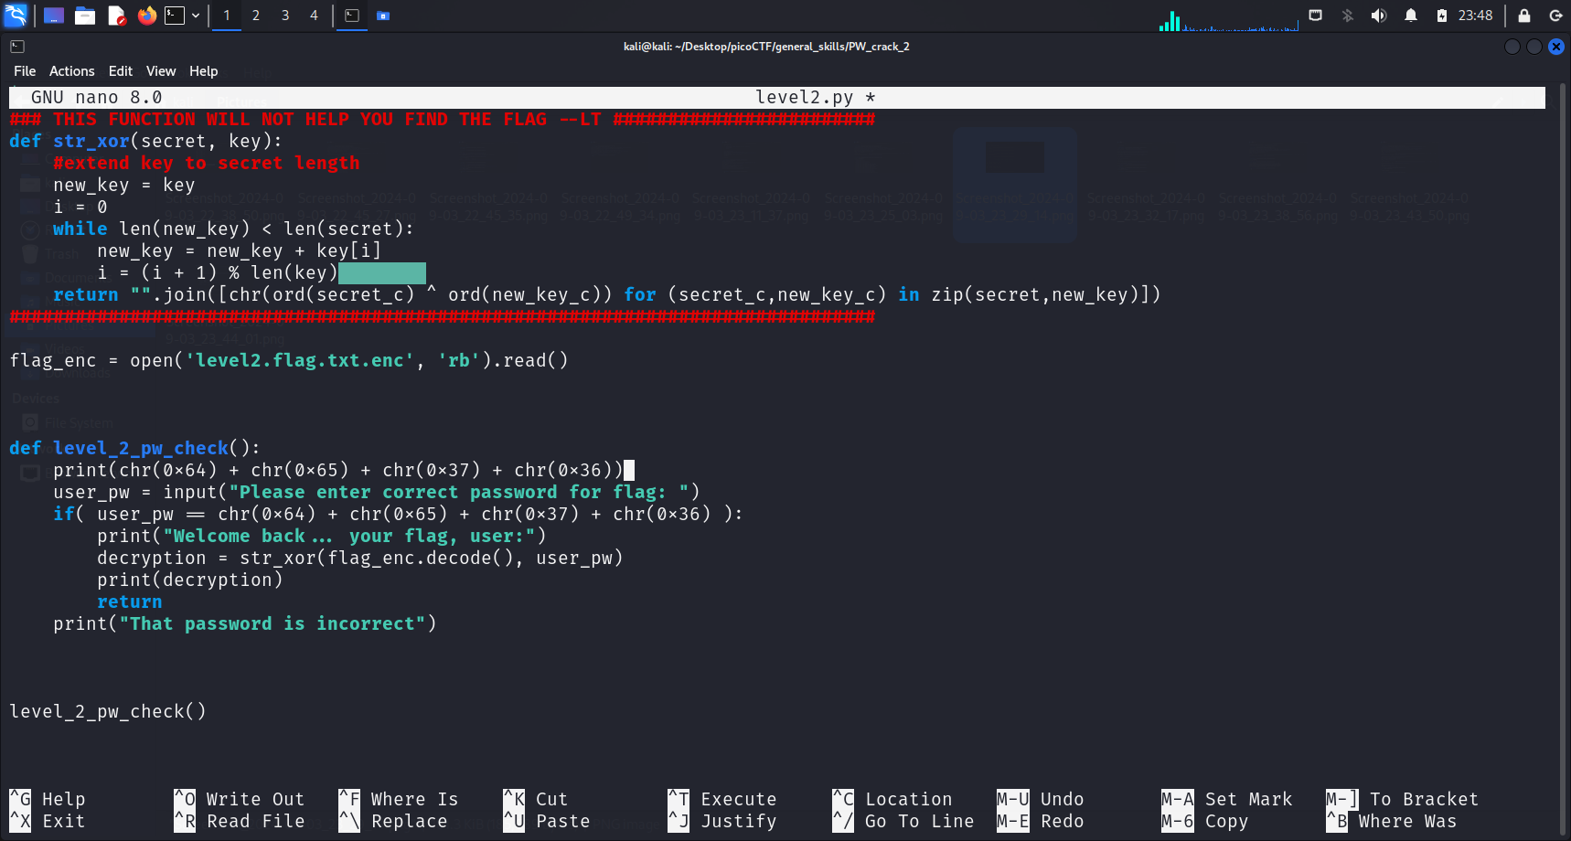Click the lock screen padlock icon

coord(1524,16)
